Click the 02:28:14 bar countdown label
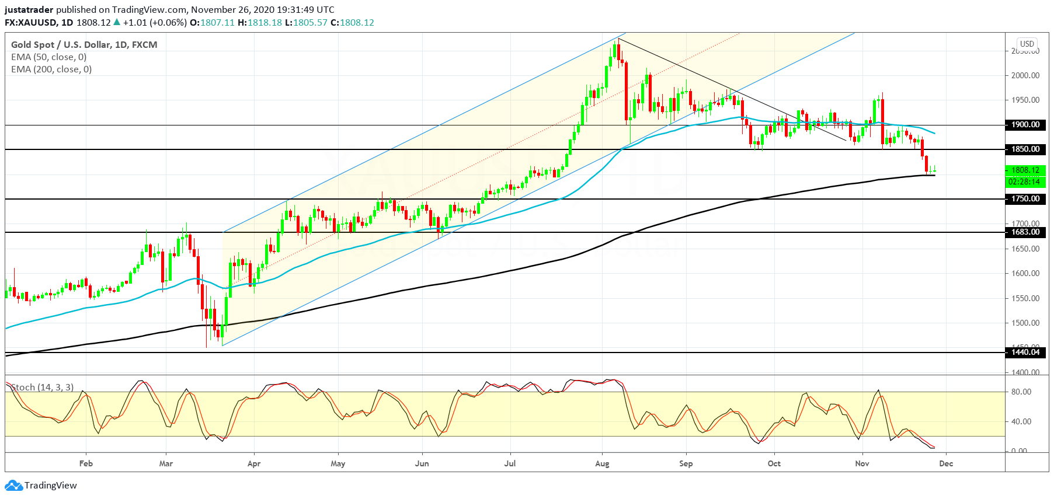The width and height of the screenshot is (1054, 499). 1025,182
